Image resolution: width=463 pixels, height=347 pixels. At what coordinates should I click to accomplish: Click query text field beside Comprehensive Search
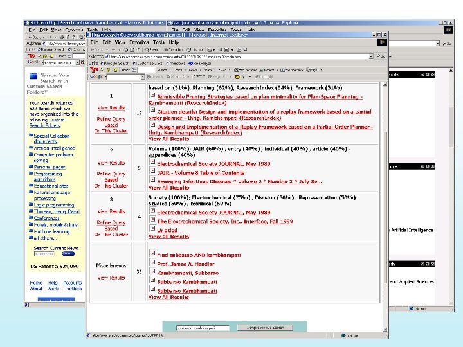(x=203, y=328)
